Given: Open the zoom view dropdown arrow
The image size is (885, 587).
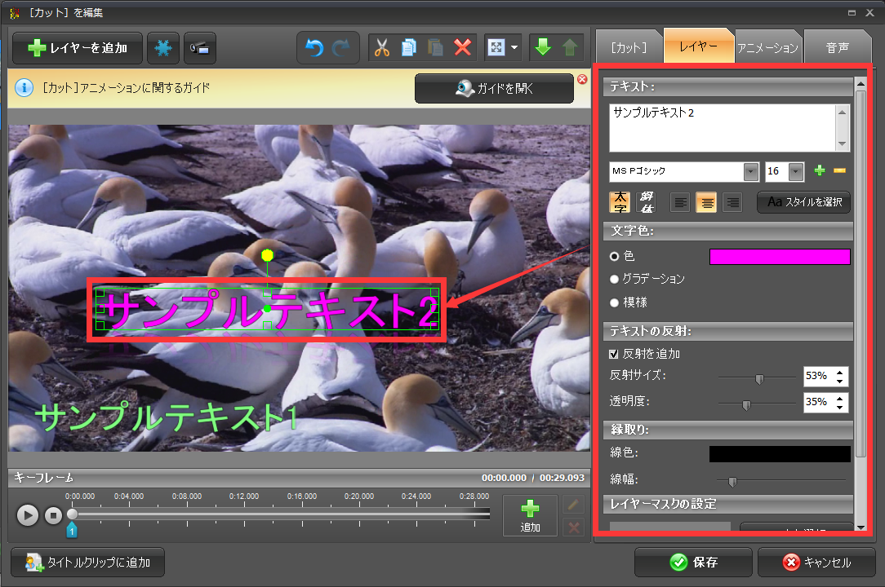Looking at the screenshot, I should coord(513,46).
